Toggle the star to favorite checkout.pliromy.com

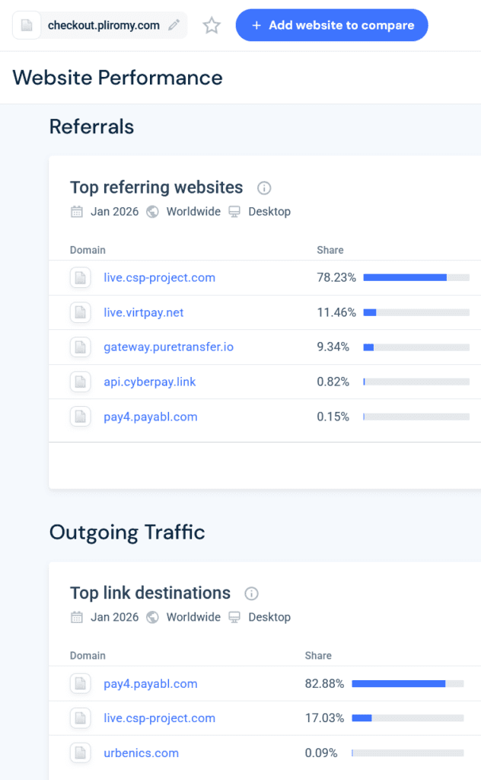pyautogui.click(x=211, y=24)
